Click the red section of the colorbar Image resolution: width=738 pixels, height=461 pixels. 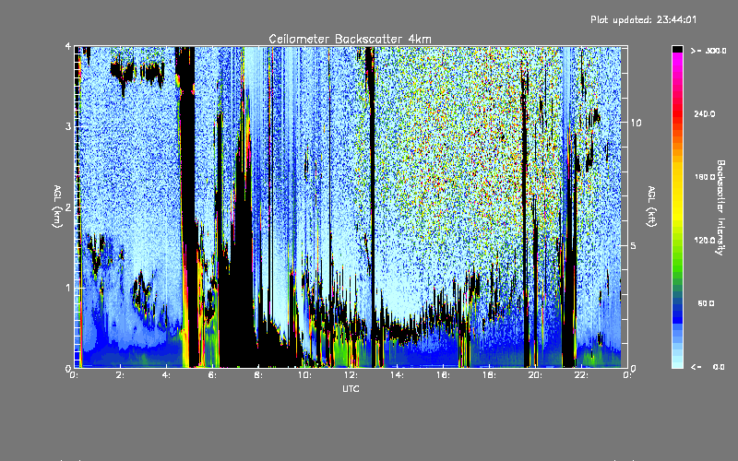tap(677, 112)
